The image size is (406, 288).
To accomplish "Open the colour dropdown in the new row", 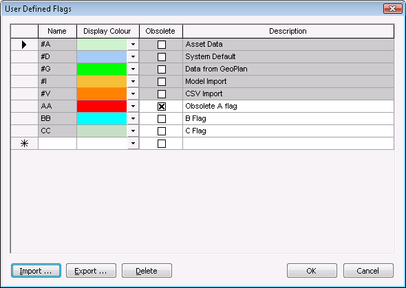I will (x=133, y=143).
